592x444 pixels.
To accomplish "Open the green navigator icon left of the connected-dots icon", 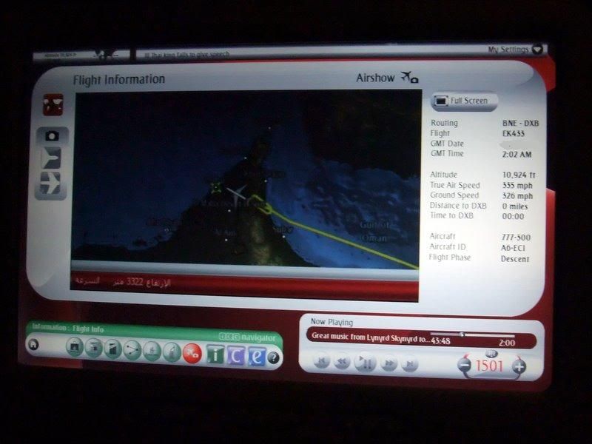I will point(112,349).
